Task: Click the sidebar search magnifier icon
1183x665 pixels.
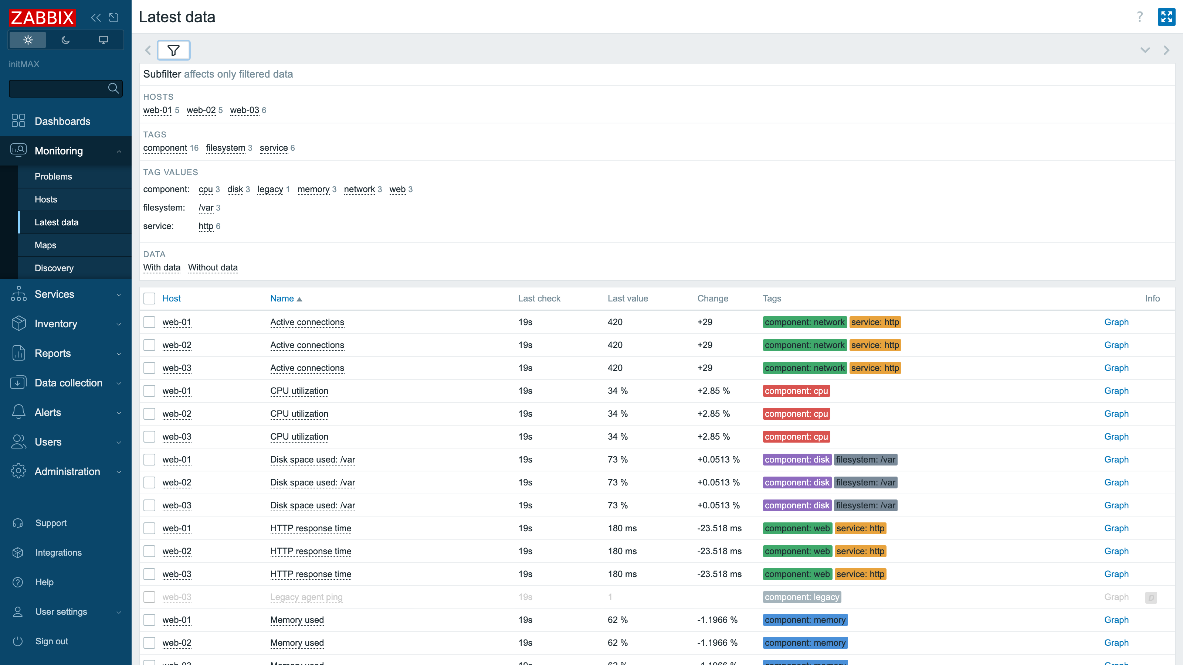Action: (113, 88)
